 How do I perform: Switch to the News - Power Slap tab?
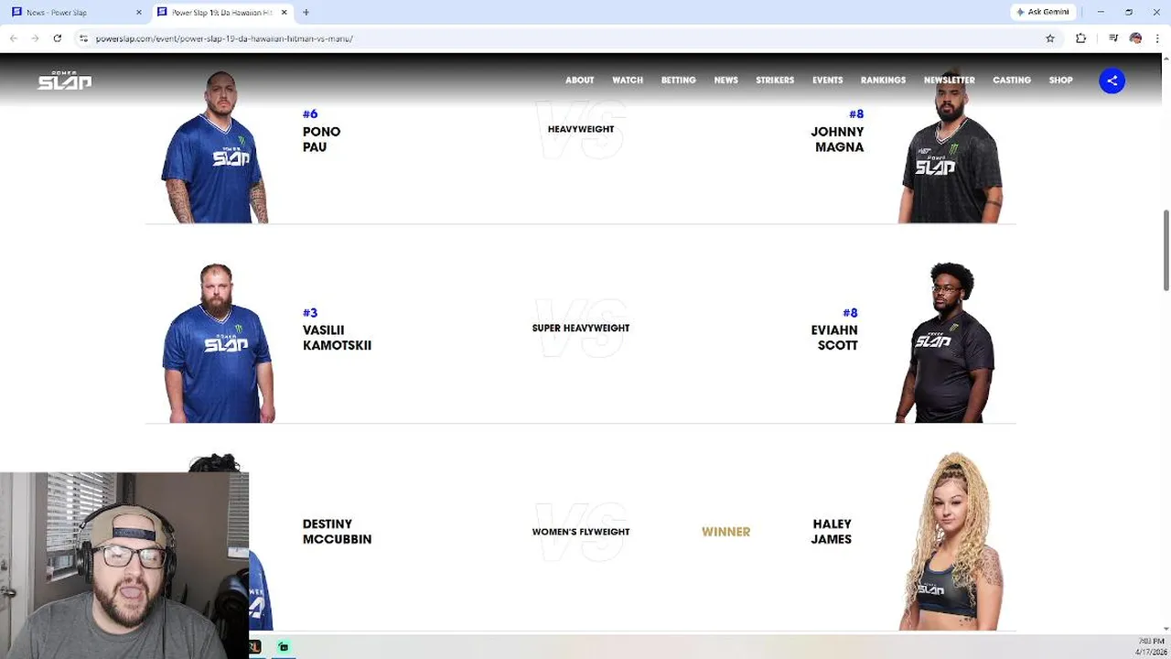point(77,13)
